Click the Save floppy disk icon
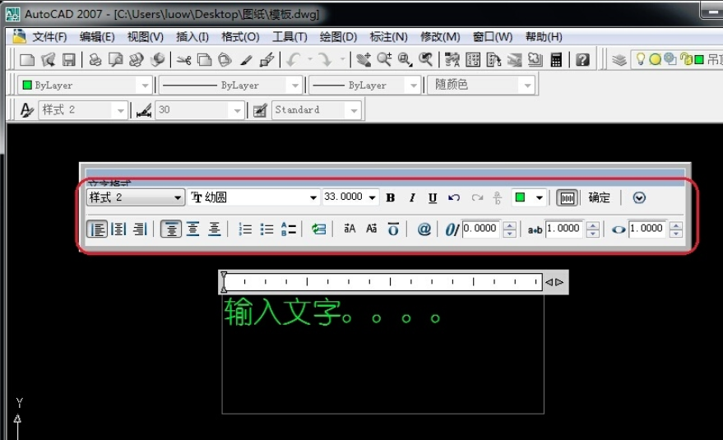The height and width of the screenshot is (440, 723). 69,59
